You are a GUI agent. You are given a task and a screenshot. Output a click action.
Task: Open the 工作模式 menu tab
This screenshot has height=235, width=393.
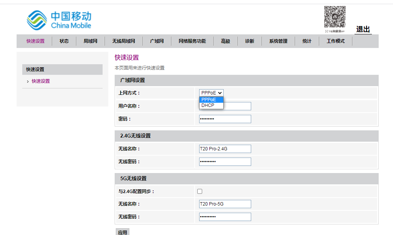pyautogui.click(x=336, y=41)
